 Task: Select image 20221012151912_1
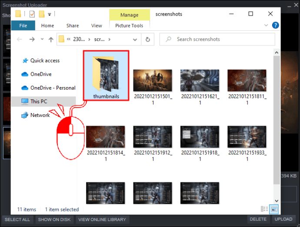click(153, 144)
